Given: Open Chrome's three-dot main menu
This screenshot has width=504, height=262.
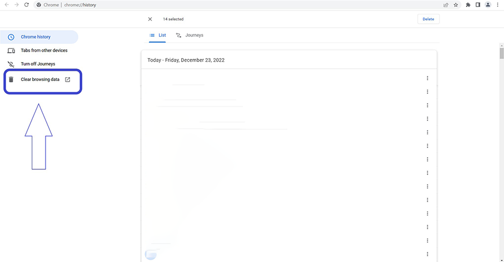Looking at the screenshot, I should click(497, 4).
